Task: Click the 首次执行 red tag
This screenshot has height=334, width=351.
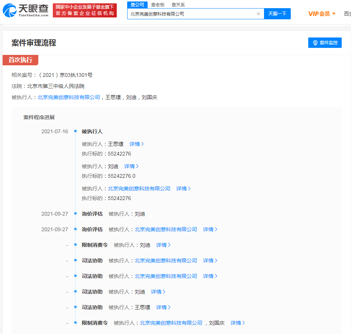Action: click(x=20, y=60)
